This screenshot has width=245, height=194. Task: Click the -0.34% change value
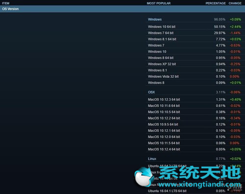[x=235, y=118]
